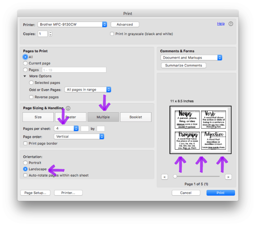Click the Page Sizing info icon
Viewport: 256px width, 226px height.
point(68,108)
